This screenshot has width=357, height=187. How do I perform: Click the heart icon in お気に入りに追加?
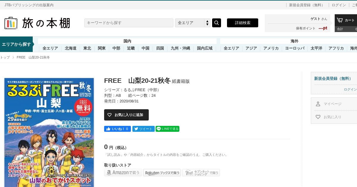109,115
